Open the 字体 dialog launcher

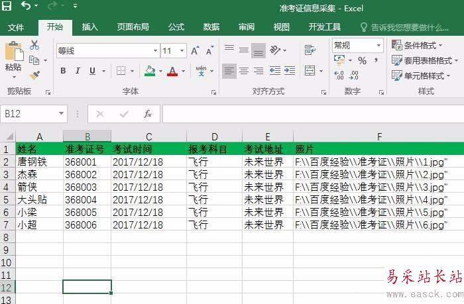coord(213,93)
